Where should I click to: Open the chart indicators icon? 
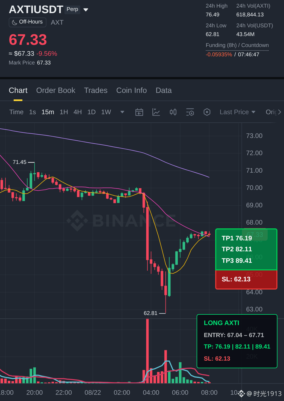156,112
